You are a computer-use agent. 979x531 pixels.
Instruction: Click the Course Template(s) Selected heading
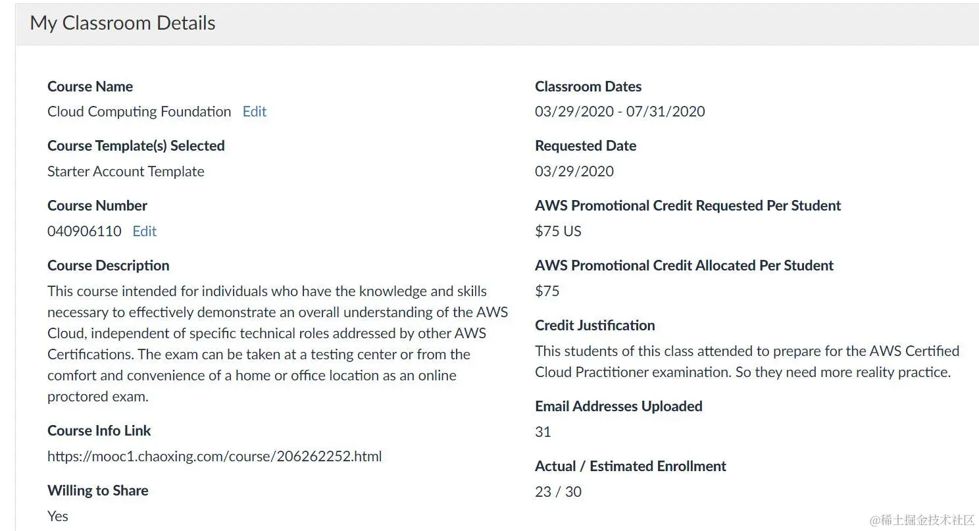pos(136,145)
